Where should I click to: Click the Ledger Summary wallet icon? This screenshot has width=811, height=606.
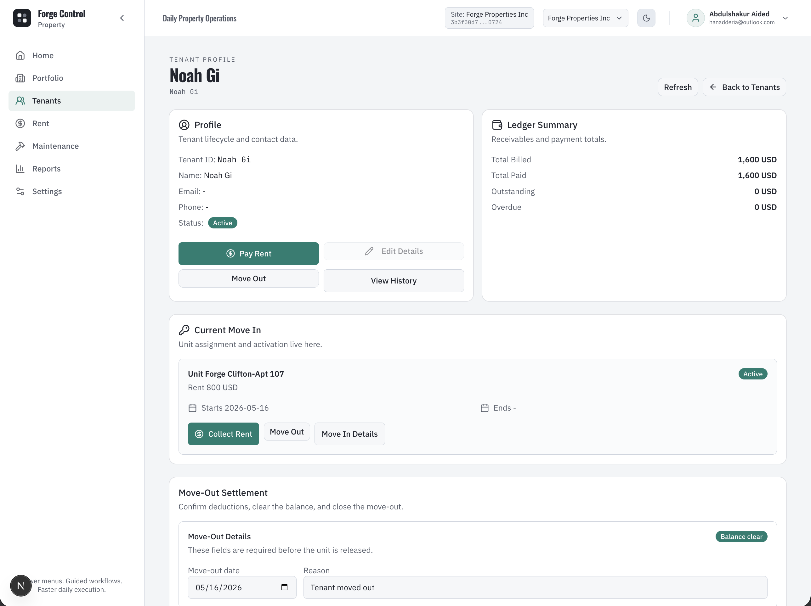(x=497, y=125)
